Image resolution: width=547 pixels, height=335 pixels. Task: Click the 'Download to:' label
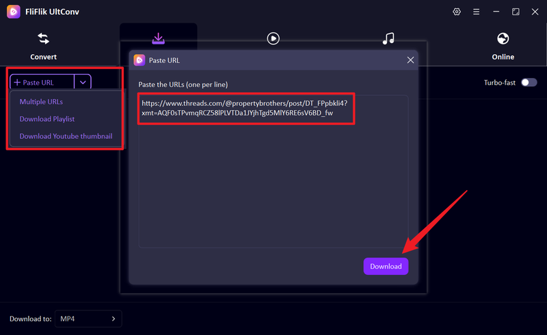click(x=31, y=319)
